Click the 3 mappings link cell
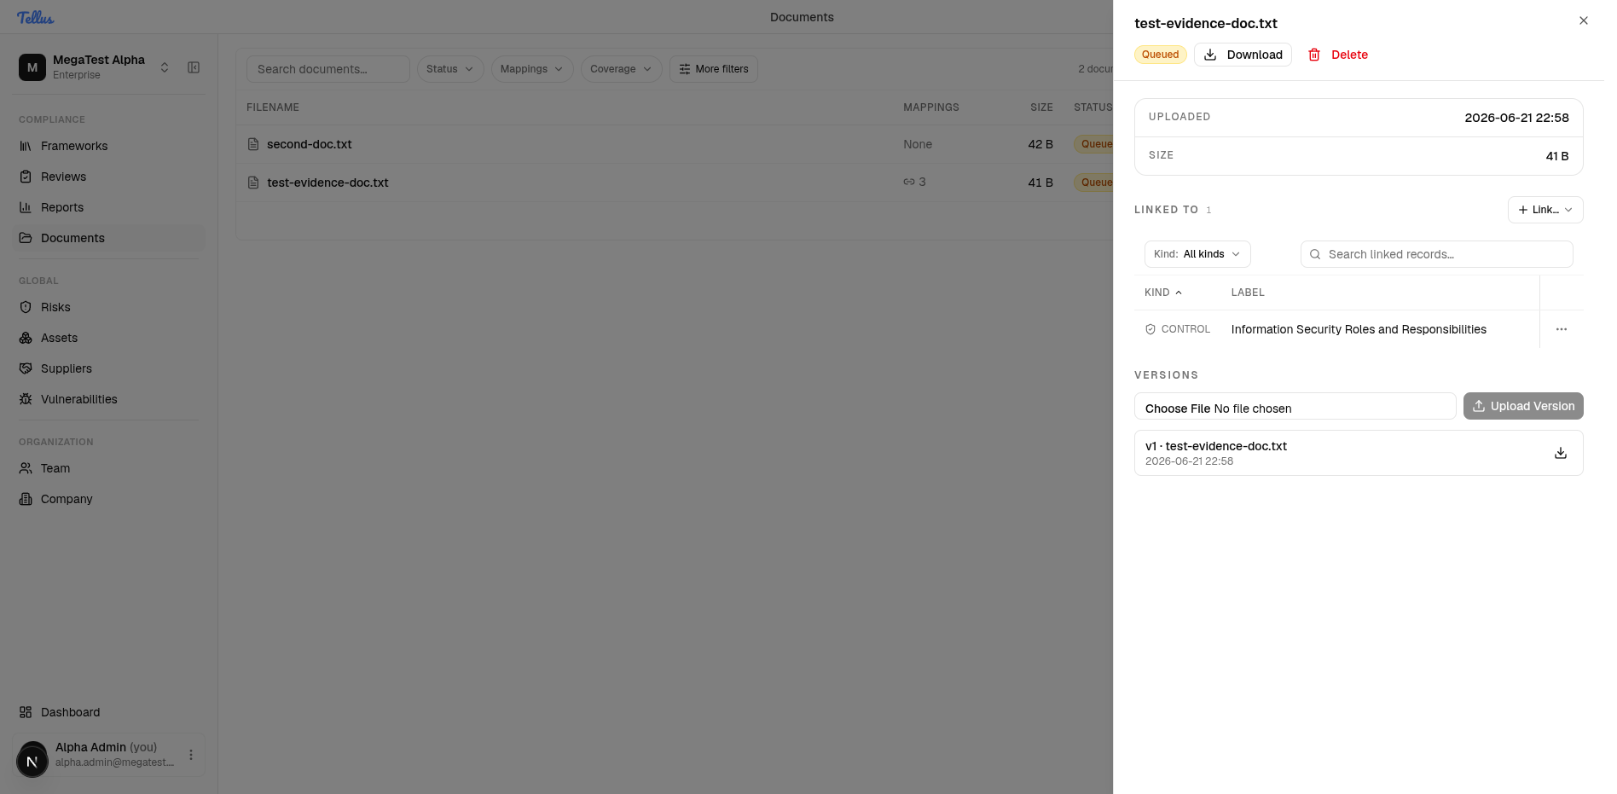This screenshot has height=794, width=1617. [x=914, y=182]
